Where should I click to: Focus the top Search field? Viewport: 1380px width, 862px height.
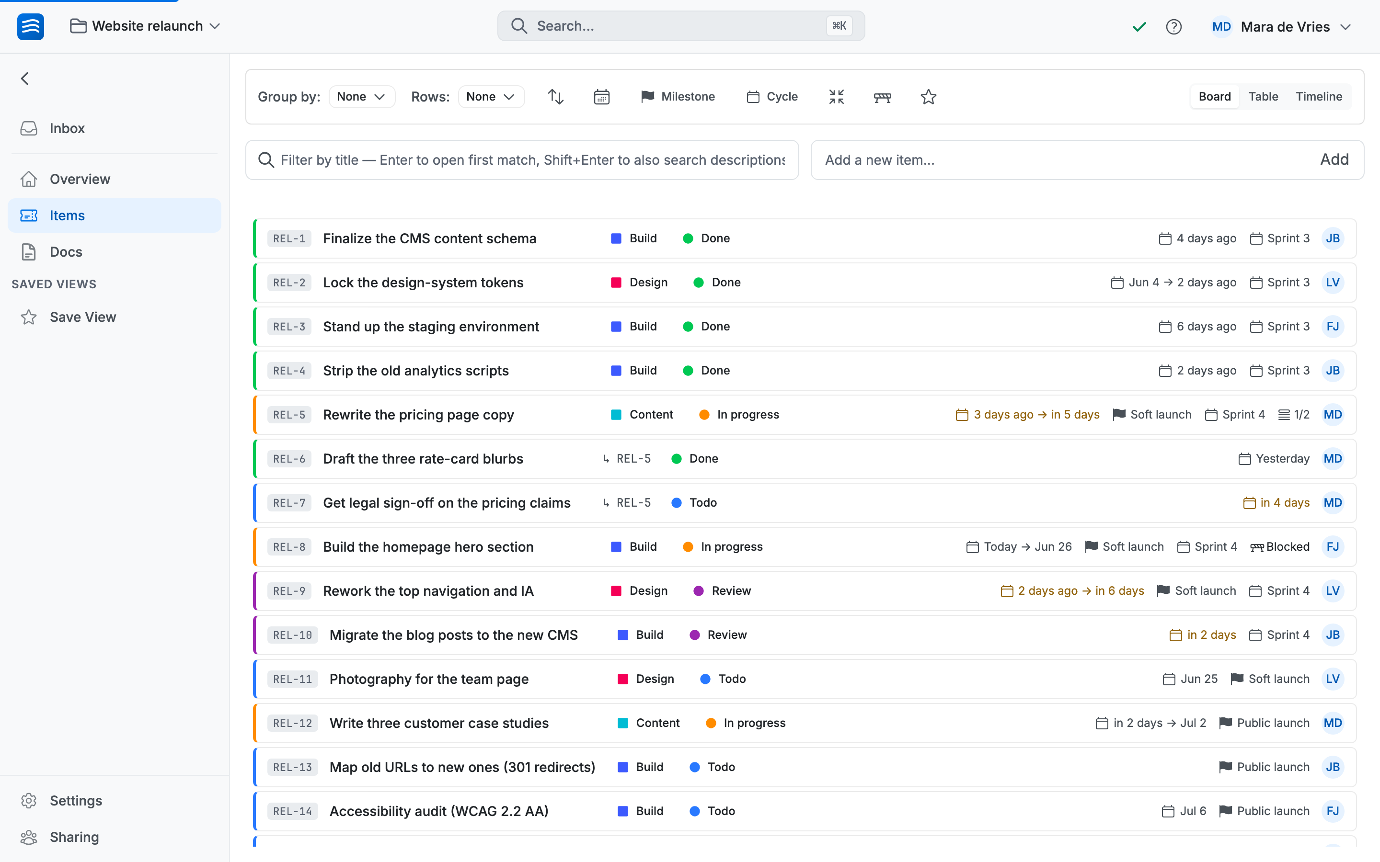pos(681,26)
